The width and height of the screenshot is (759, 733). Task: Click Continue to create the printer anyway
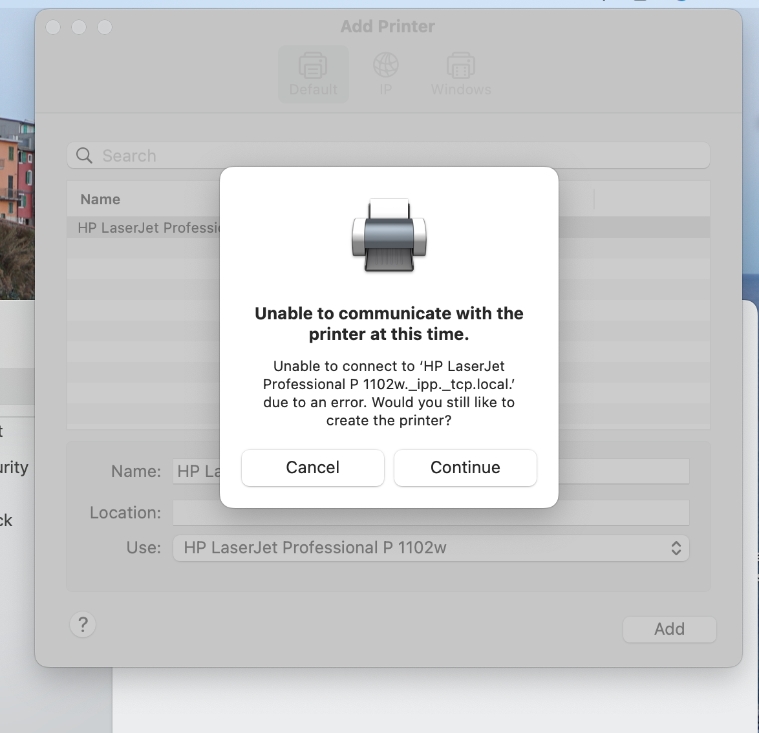tap(465, 467)
